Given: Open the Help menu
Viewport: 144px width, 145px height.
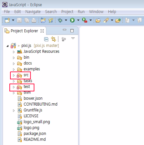Looking at the screenshot, I should (112, 12).
